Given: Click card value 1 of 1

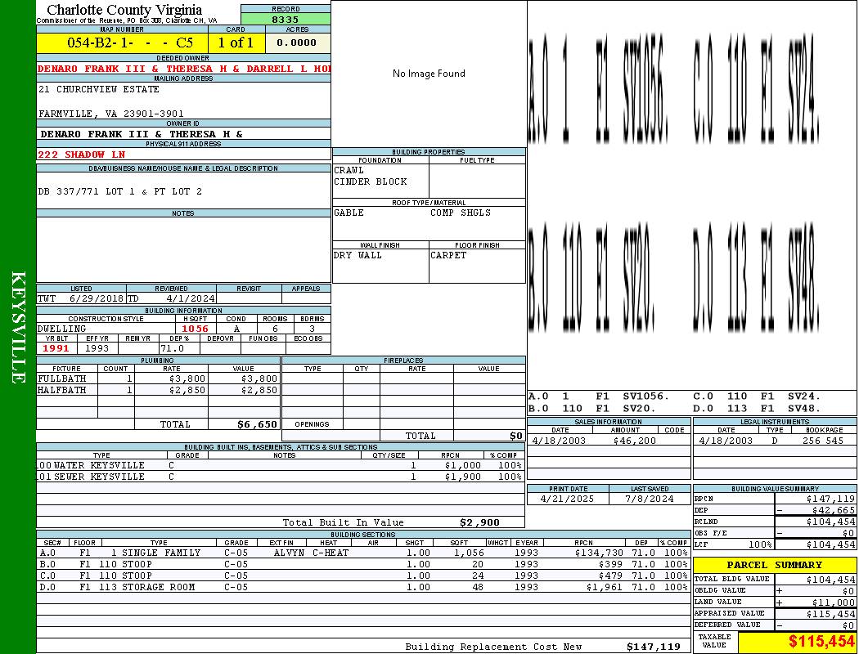Looking at the screenshot, I should click(236, 43).
